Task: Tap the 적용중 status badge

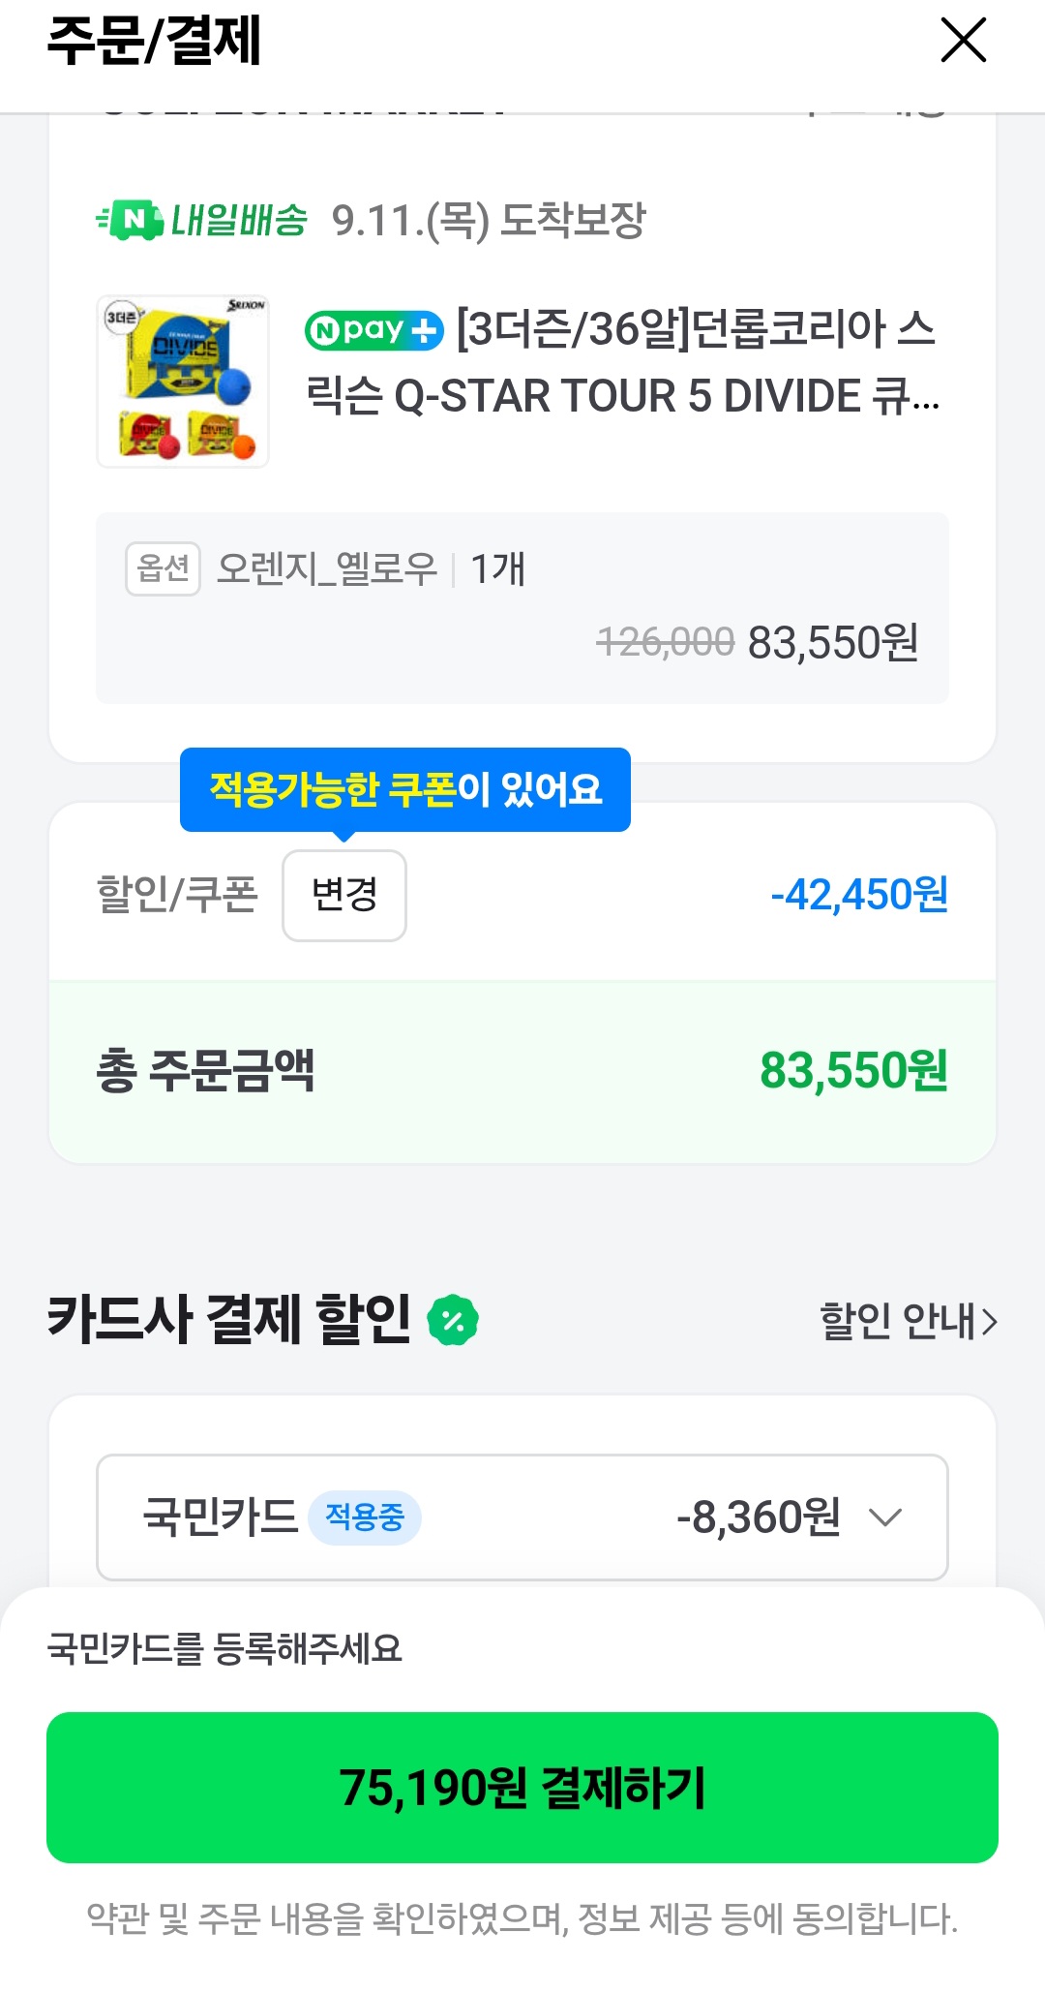Action: [364, 1517]
